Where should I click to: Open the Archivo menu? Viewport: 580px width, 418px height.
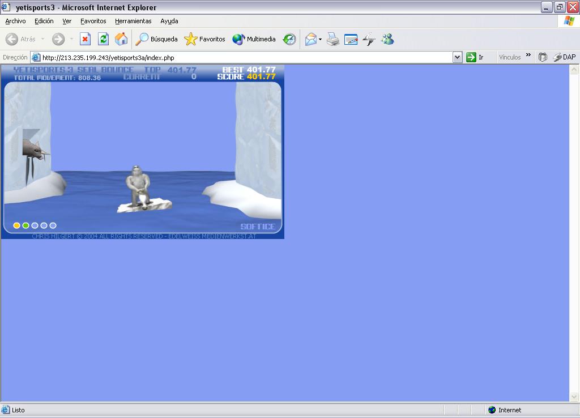point(15,21)
